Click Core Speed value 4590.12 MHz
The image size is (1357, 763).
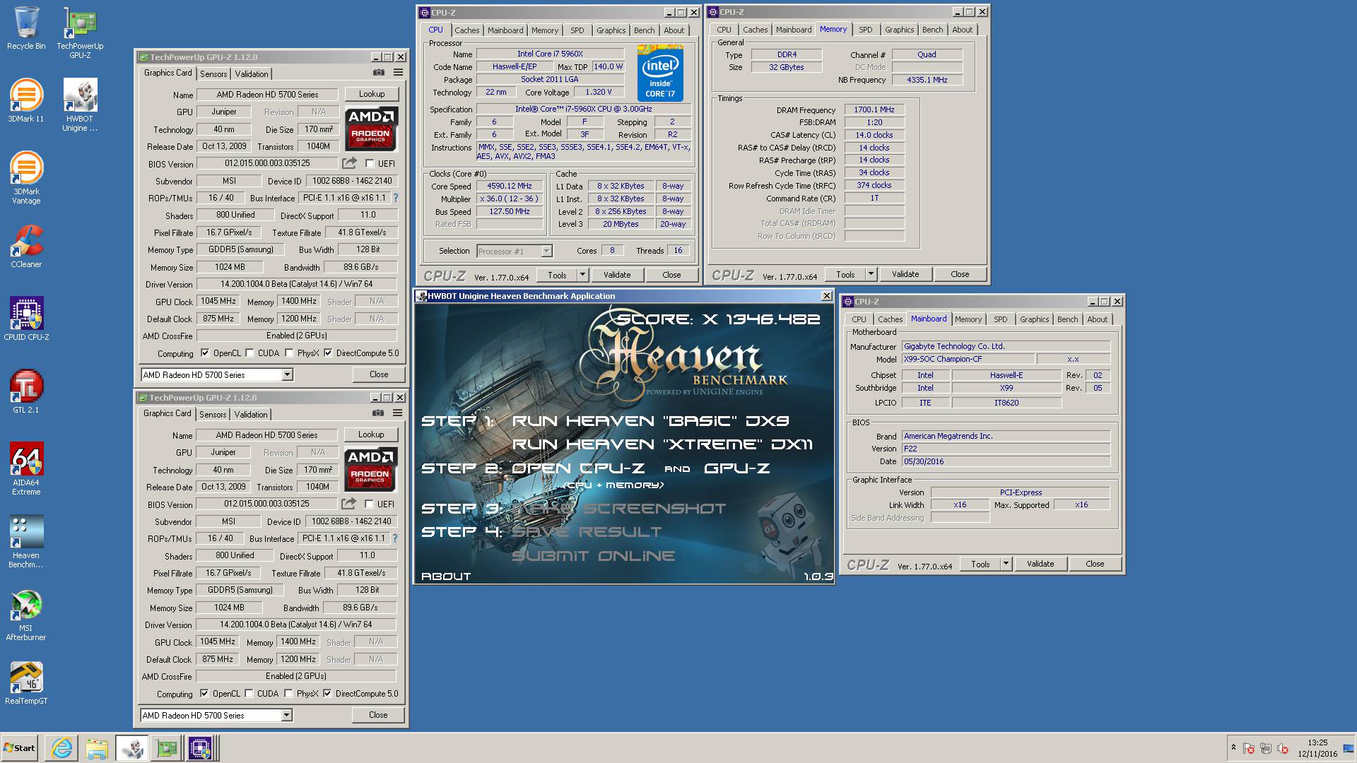(x=510, y=186)
